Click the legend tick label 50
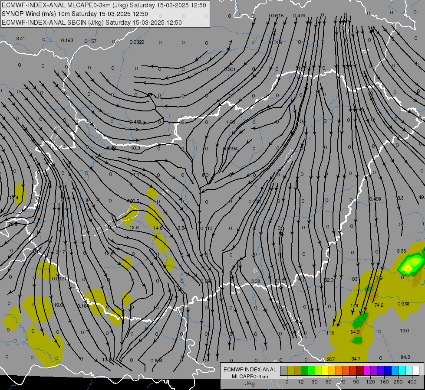Screen dimensions: 425x390 click(x=329, y=382)
